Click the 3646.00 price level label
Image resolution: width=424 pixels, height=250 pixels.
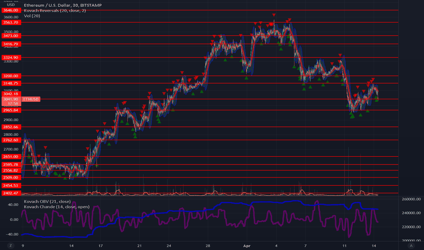[x=11, y=10]
